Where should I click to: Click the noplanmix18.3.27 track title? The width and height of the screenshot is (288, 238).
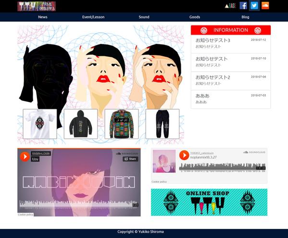pos(203,157)
